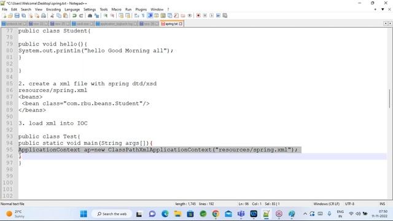Click the Zoom In toolbar icon
The height and width of the screenshot is (221, 393).
click(106, 15)
